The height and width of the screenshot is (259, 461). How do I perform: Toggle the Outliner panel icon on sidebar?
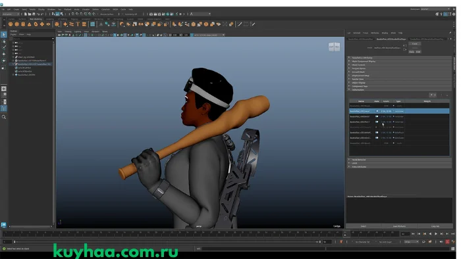[x=4, y=108]
